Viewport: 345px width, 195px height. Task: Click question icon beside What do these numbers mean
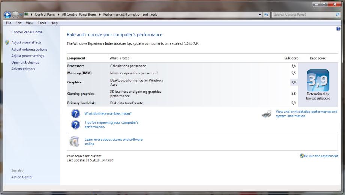coord(75,113)
